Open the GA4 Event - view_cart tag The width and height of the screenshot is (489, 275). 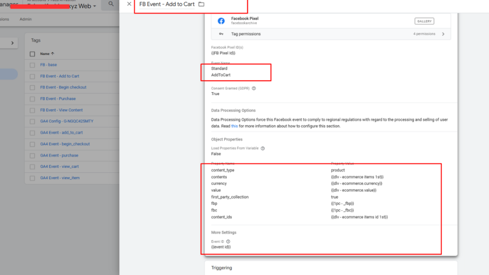(x=60, y=167)
